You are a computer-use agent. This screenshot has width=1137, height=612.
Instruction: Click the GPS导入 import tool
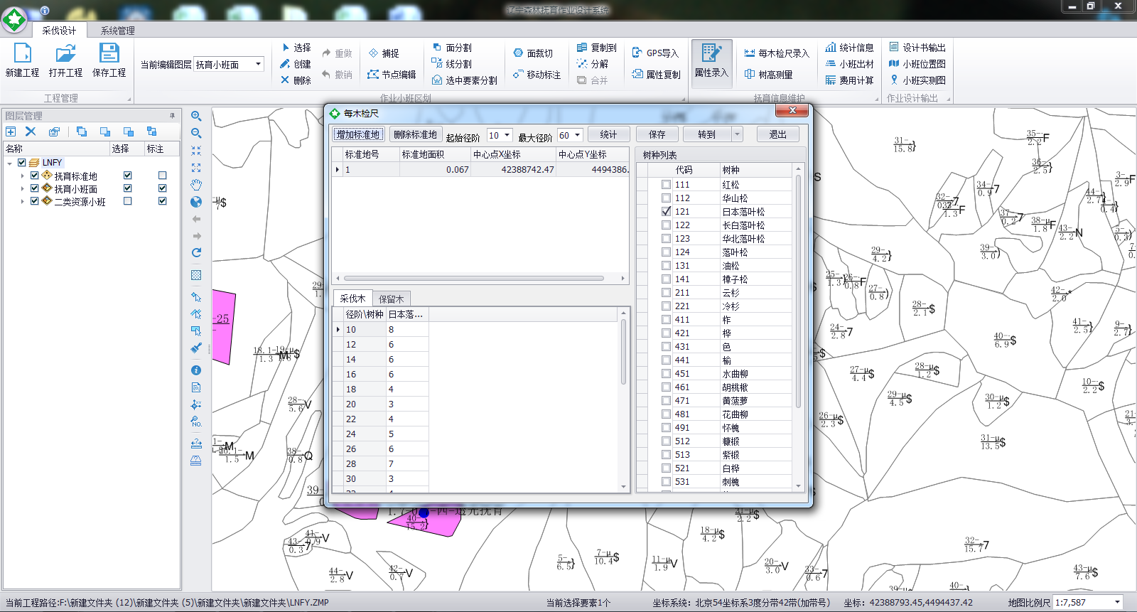655,53
